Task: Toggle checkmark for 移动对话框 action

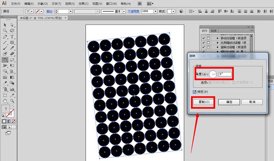Action: click(x=204, y=38)
